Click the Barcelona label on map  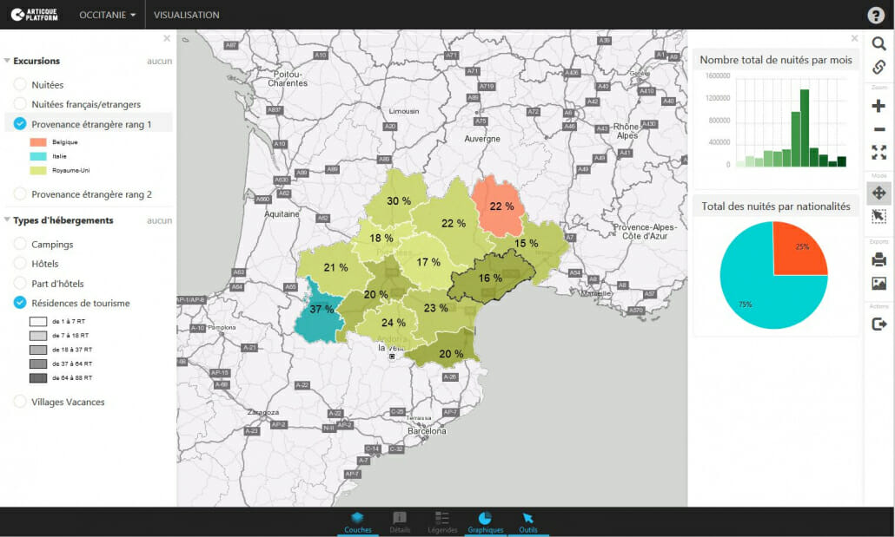(x=427, y=431)
